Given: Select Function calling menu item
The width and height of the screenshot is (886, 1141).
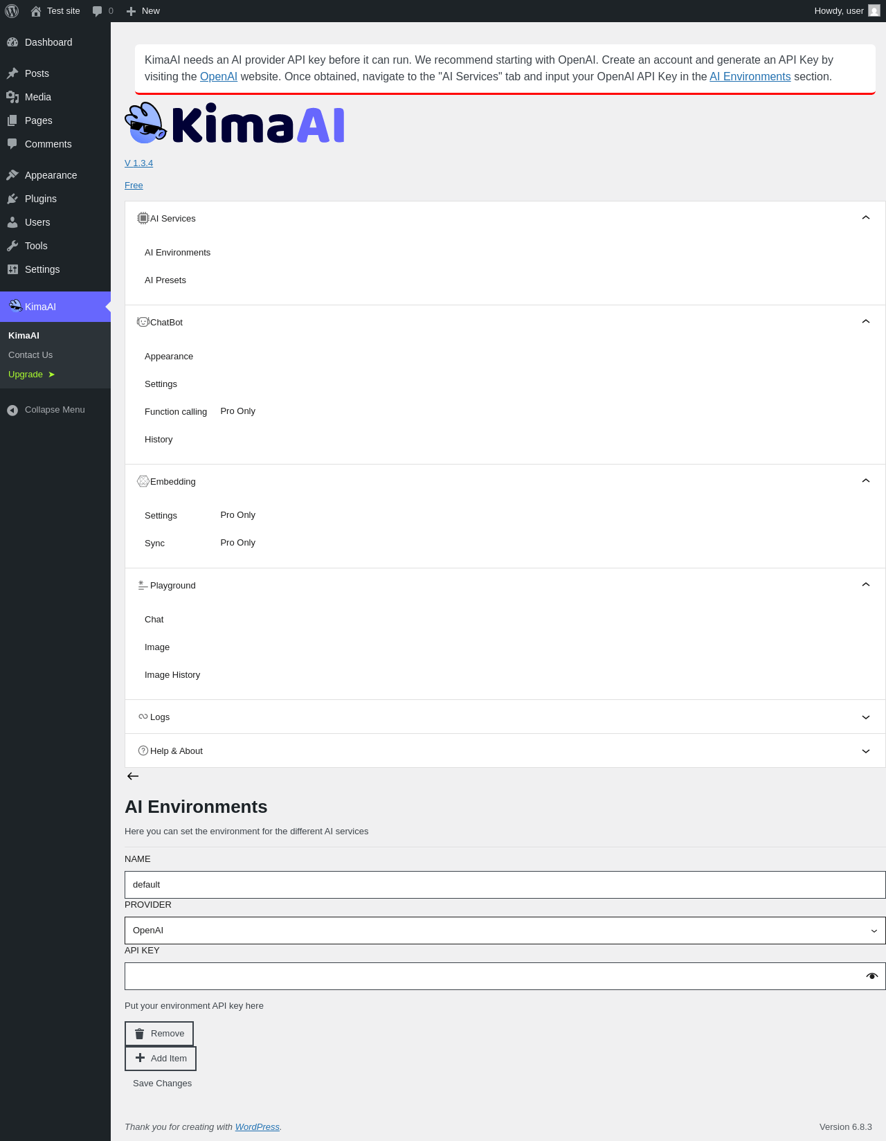Looking at the screenshot, I should (176, 412).
